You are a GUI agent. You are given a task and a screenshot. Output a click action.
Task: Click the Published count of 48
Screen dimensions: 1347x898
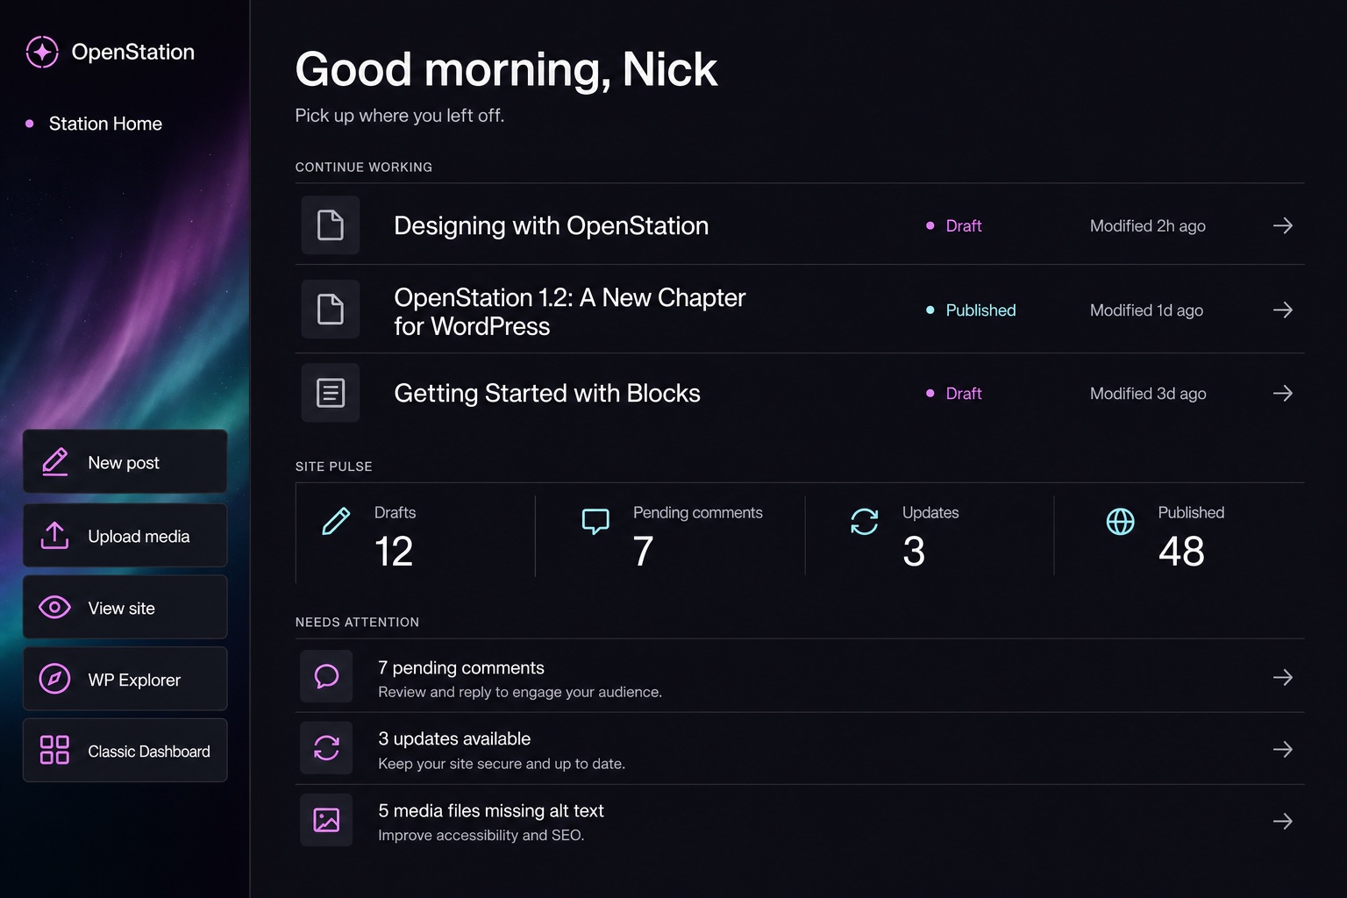click(1181, 551)
